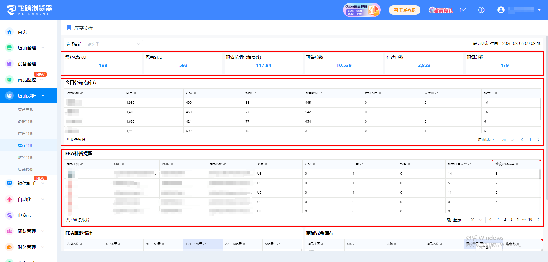This screenshot has height=262, width=548.
Task: Go to page 2 of FBA replenishment
Action: [x=505, y=220]
